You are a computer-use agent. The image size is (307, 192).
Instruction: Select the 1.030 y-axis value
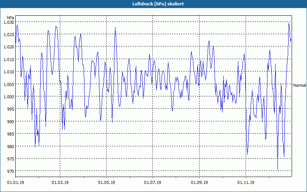click(x=9, y=22)
